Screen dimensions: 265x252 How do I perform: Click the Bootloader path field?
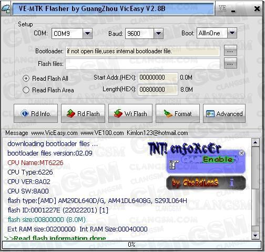pos(142,51)
